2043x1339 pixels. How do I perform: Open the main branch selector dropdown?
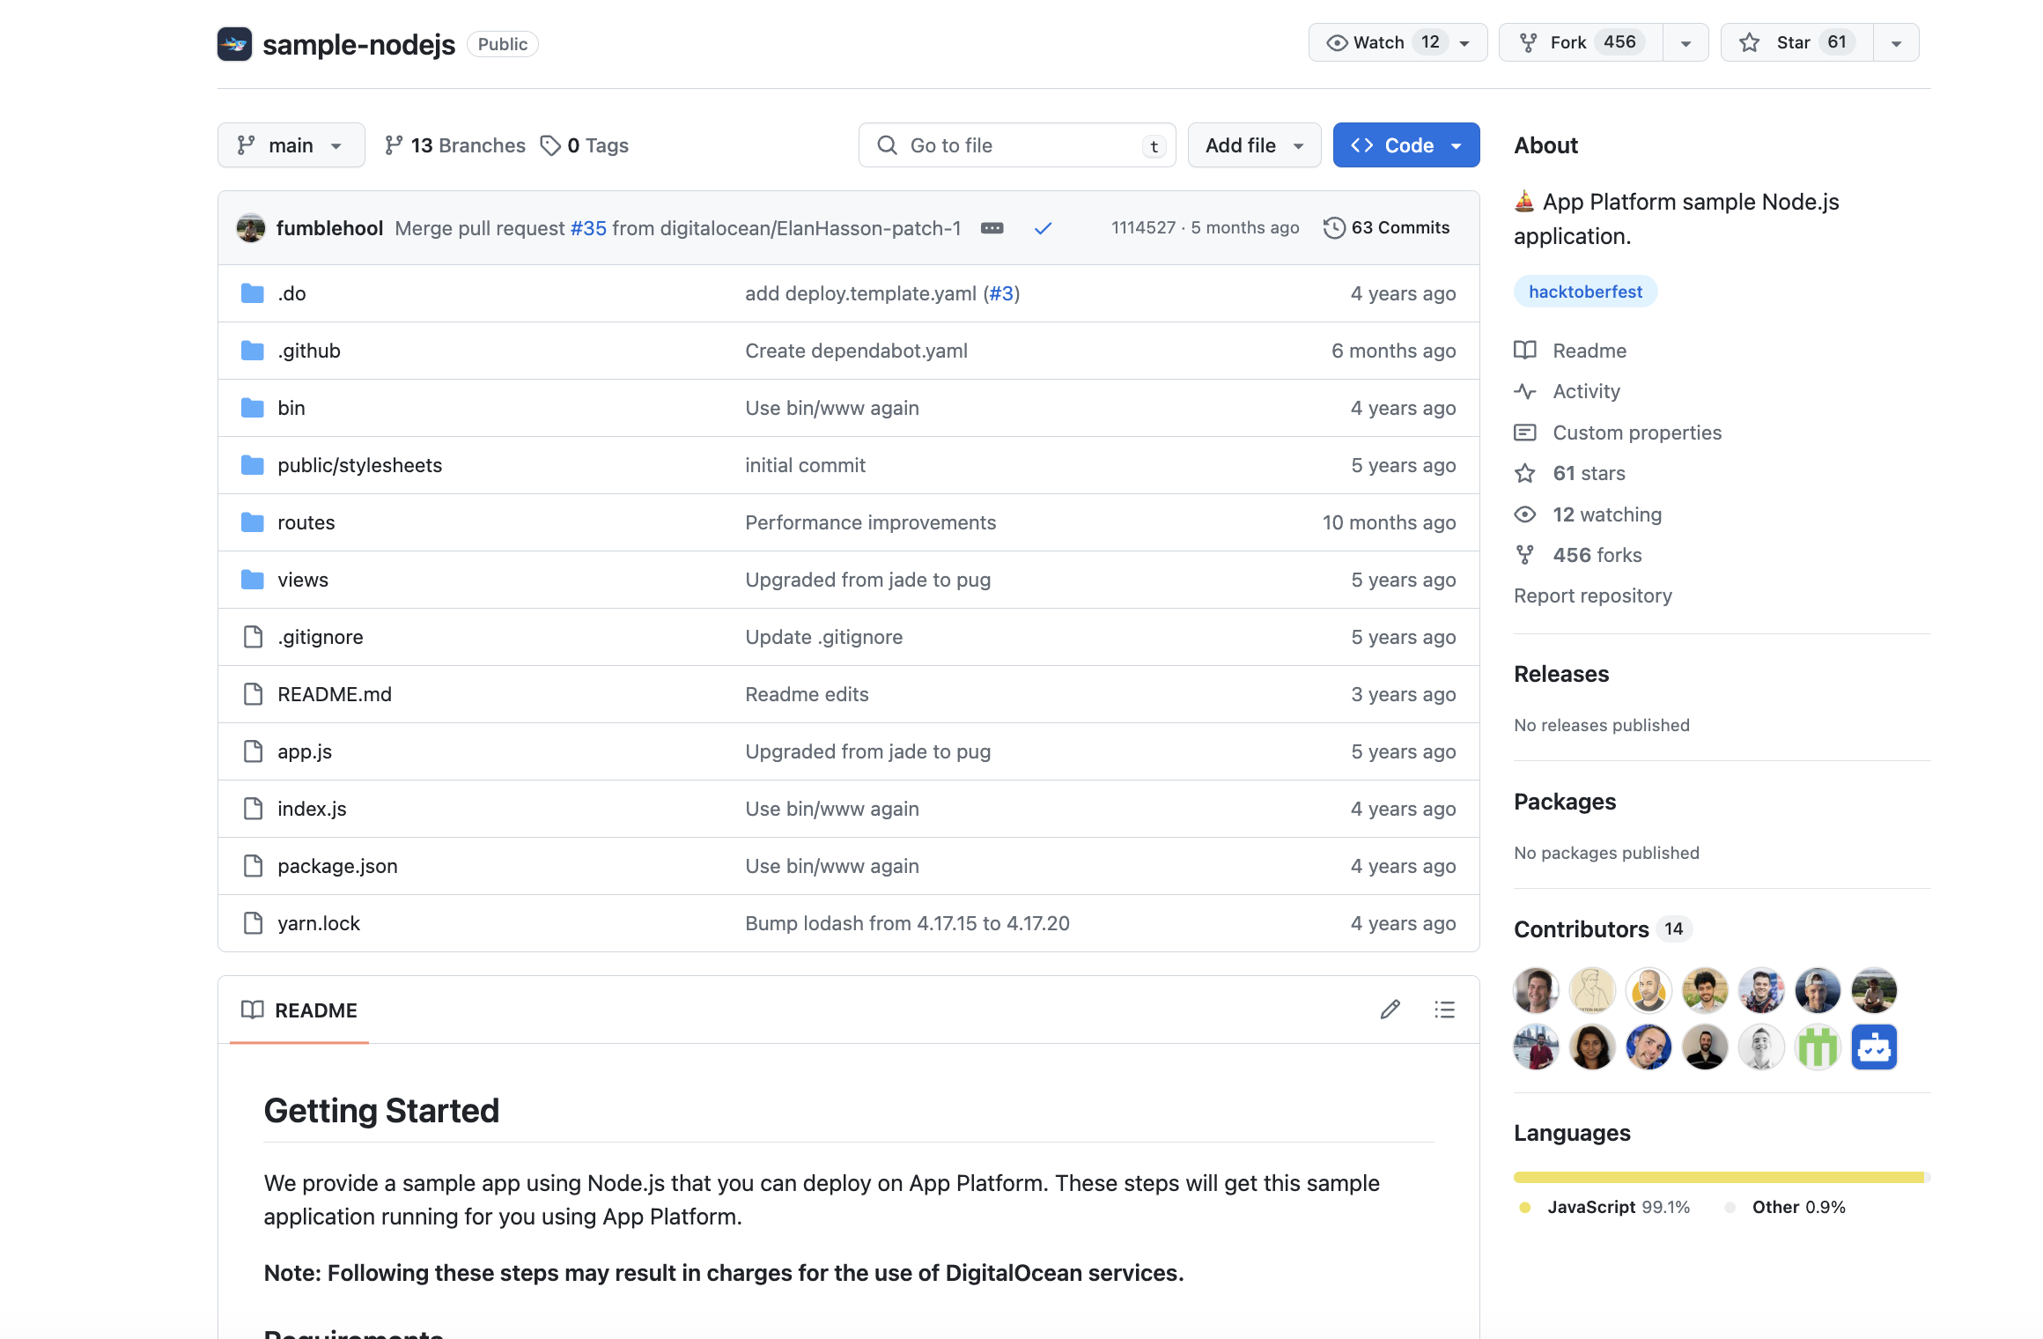[x=291, y=145]
